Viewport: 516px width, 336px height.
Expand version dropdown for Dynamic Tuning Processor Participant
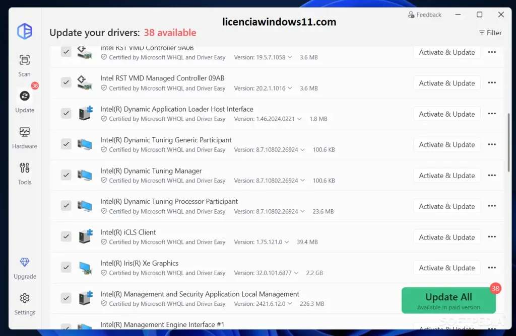(302, 211)
